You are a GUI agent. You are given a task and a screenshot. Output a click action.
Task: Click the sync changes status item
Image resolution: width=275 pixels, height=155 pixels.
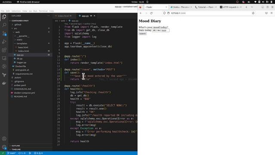point(22,153)
